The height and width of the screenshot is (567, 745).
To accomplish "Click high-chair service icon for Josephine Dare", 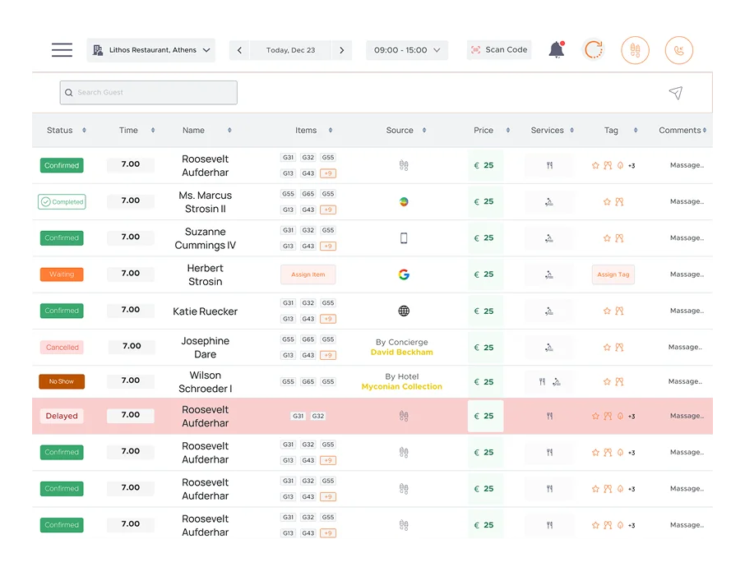I will 548,348.
